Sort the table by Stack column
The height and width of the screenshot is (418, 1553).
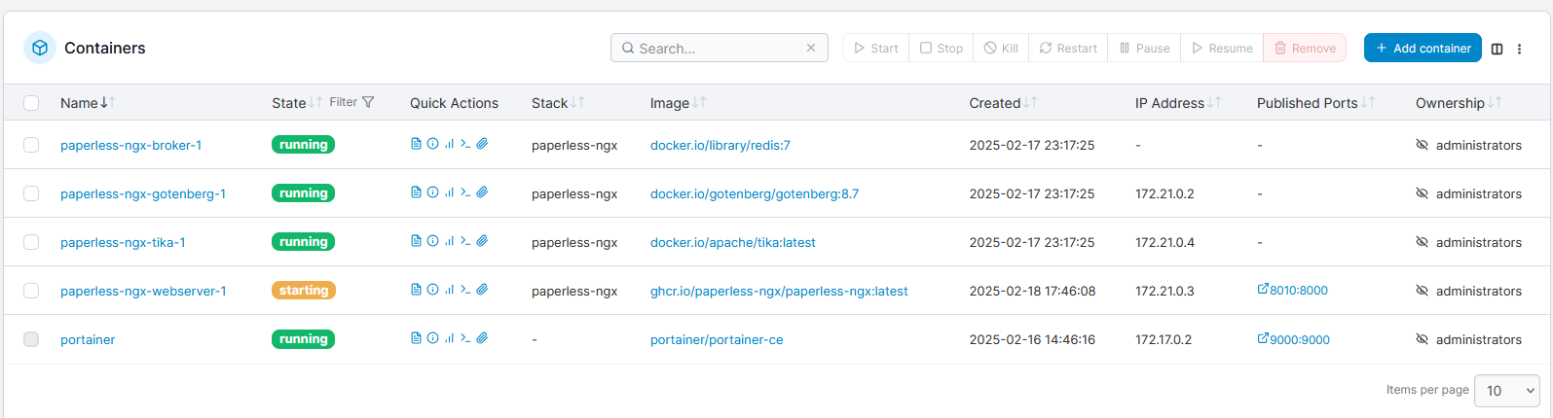tap(558, 103)
